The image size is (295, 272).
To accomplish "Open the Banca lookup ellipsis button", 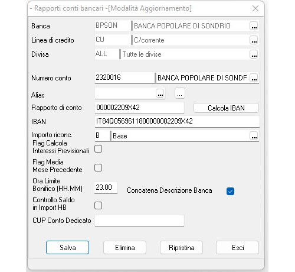I will pos(254,26).
